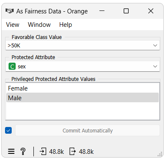Image resolution: width=165 pixels, height=158 pixels.
Task: Select Male in privileged values list
Action: tap(83, 98)
